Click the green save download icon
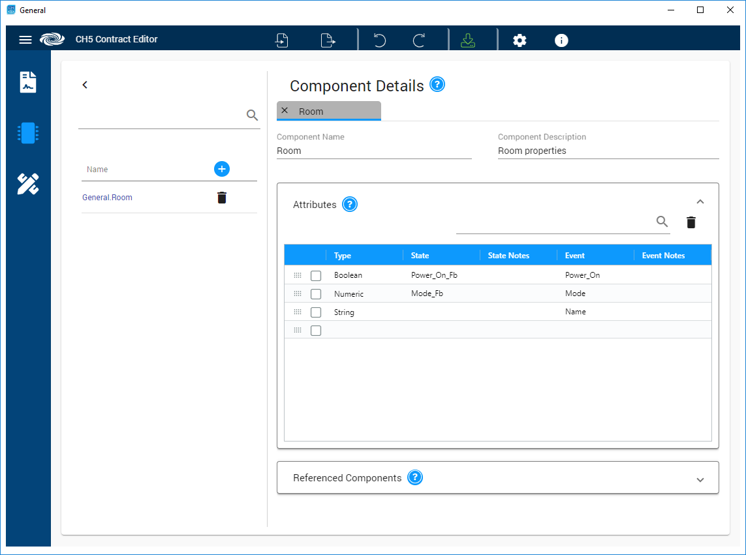This screenshot has height=555, width=746. 467,40
